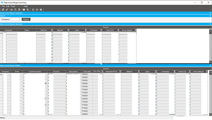Sort summary grid by Name column header
The height and width of the screenshot is (120, 212).
27,30
